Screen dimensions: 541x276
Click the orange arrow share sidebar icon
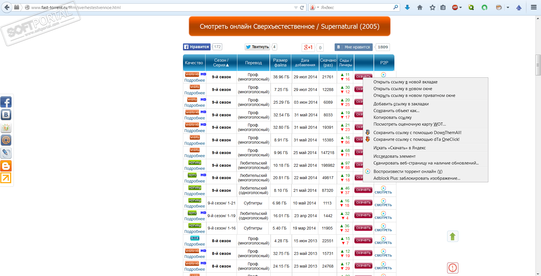6,178
